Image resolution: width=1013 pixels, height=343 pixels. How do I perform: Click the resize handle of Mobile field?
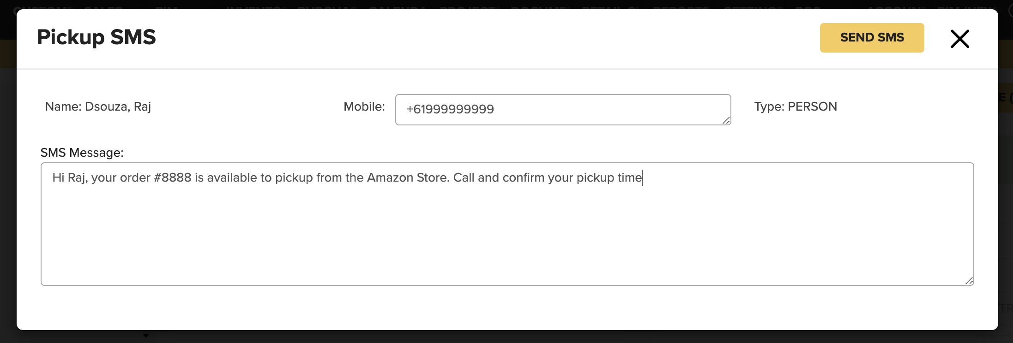click(726, 121)
